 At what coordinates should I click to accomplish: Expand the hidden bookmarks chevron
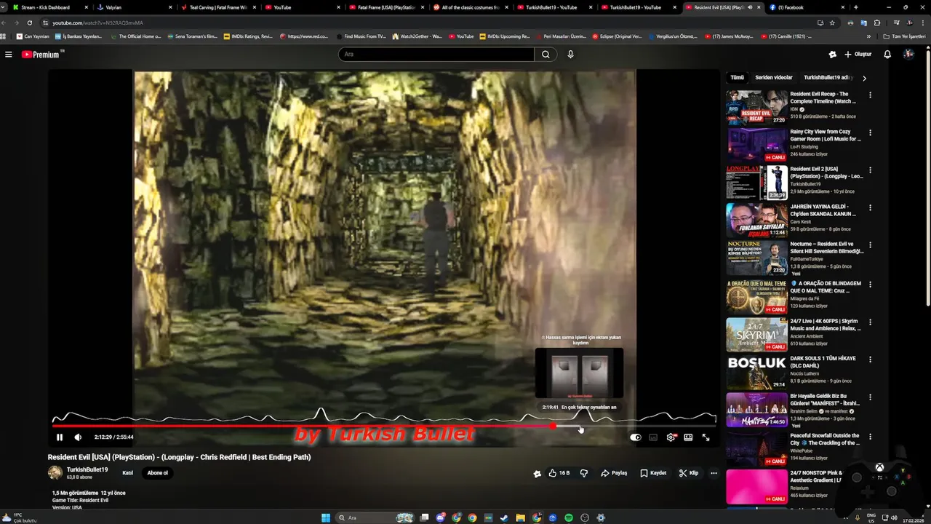tap(868, 36)
